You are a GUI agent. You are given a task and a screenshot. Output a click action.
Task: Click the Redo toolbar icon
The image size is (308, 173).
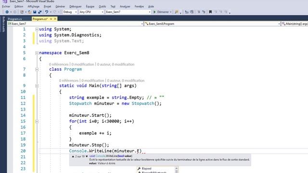click(x=55, y=12)
